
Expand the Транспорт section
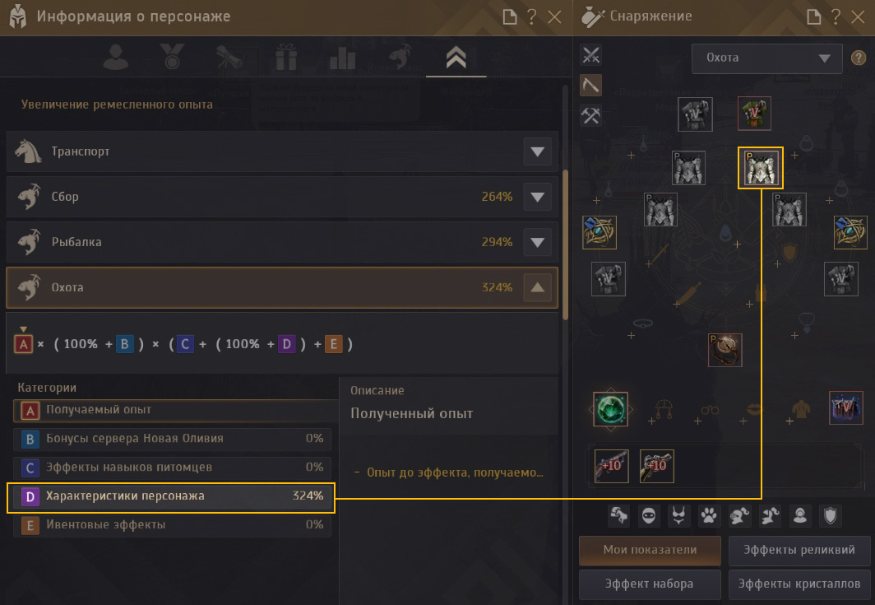[x=537, y=151]
